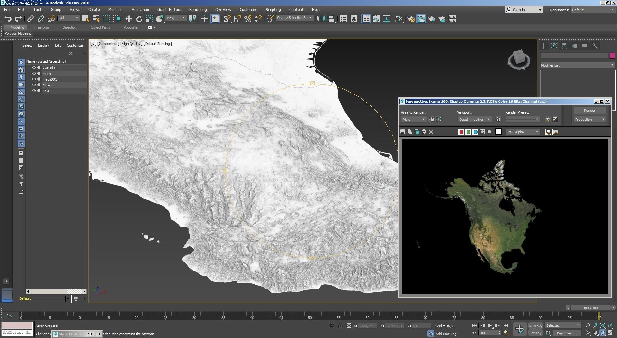Click the Set Key button

click(x=535, y=333)
